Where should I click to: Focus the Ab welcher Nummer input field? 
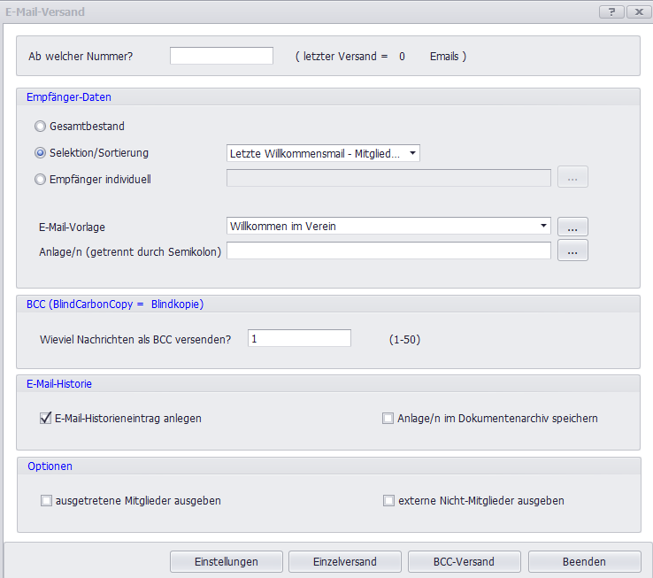click(x=221, y=56)
